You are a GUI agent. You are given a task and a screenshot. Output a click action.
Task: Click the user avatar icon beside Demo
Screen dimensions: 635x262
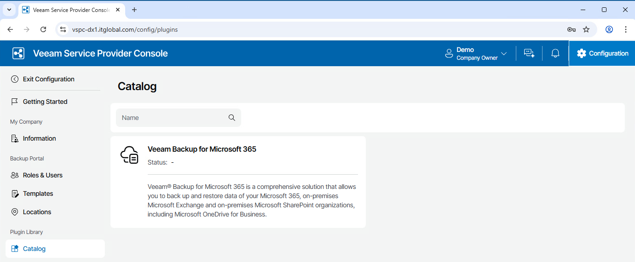pos(449,53)
